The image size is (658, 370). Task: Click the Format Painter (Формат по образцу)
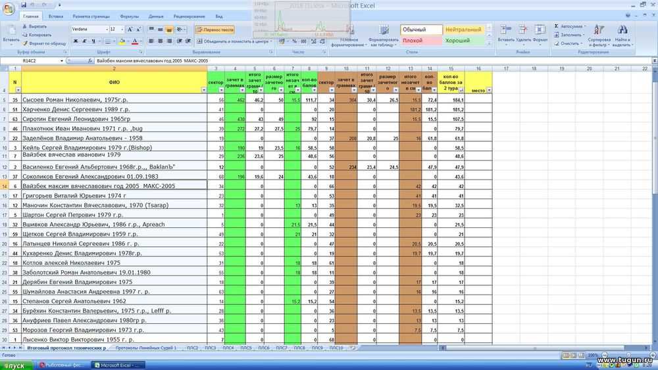pos(44,43)
